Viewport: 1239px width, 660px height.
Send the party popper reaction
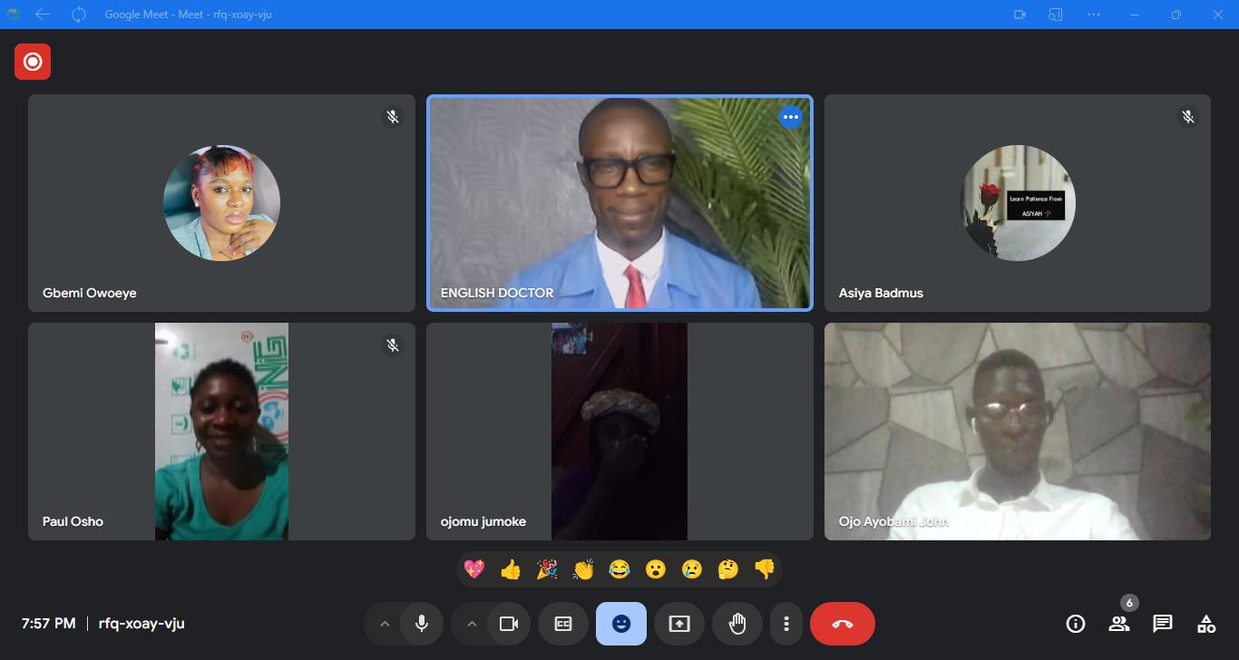click(x=547, y=569)
